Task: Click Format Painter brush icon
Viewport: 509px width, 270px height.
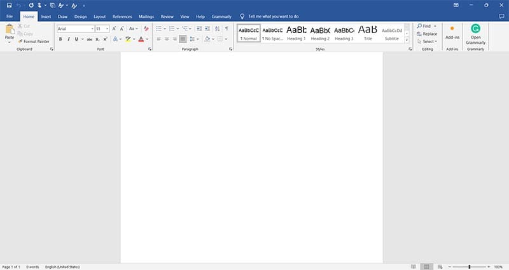Action: point(20,41)
